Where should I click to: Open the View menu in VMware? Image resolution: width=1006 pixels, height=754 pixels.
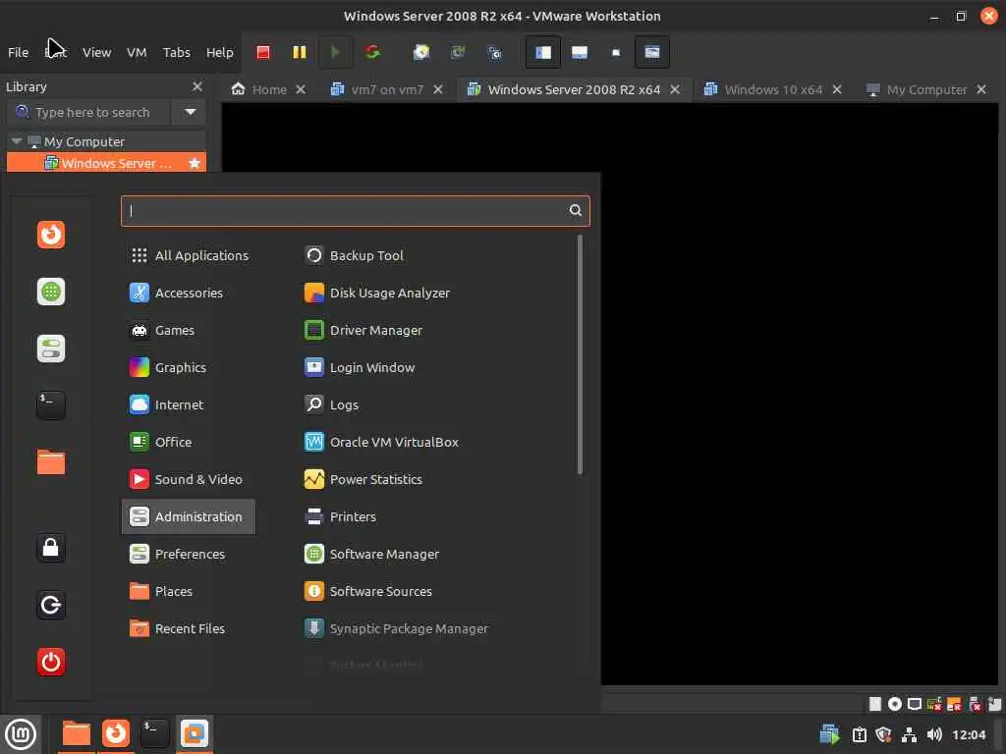(97, 53)
